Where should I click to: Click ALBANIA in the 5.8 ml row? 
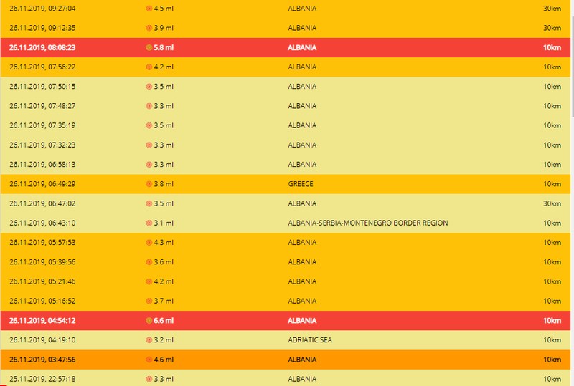click(302, 47)
